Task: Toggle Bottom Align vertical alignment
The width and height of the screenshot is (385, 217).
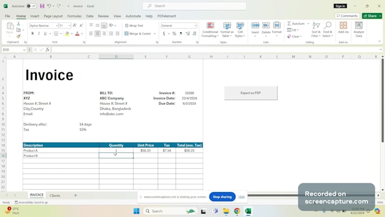Action: click(104, 25)
